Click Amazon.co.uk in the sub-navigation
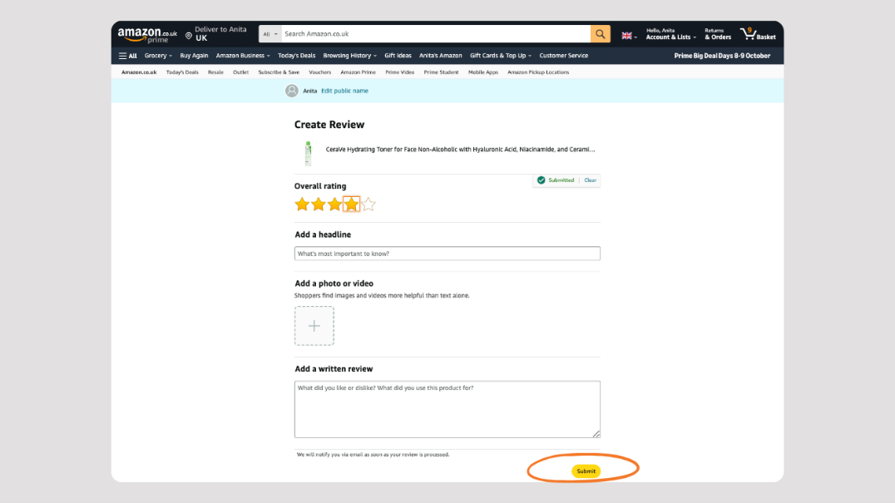The width and height of the screenshot is (895, 503). [x=139, y=72]
